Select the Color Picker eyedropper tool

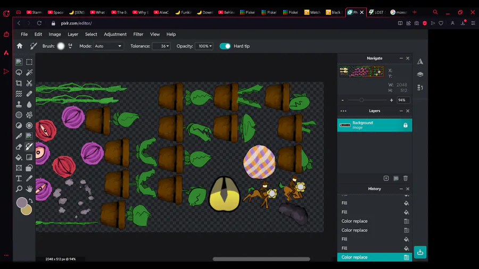29,179
